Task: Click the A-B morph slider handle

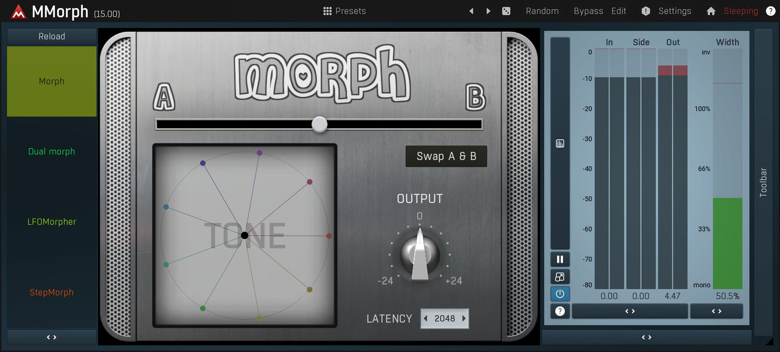Action: click(x=319, y=124)
